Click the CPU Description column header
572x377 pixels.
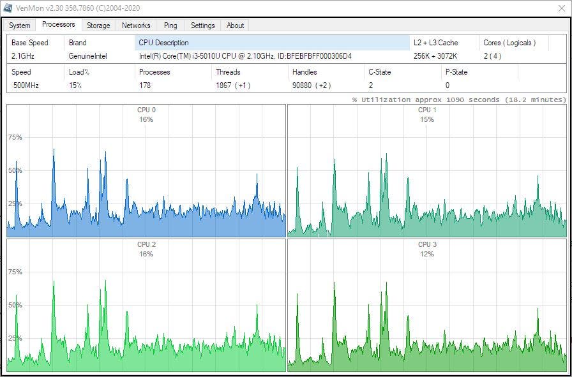(272, 43)
